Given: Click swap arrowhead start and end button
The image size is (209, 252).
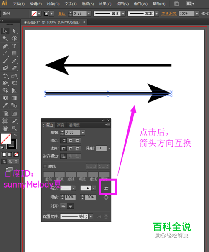Looking at the screenshot, I should 106,188.
